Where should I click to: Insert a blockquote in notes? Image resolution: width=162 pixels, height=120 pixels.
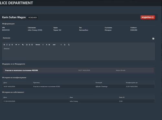pos(16,45)
